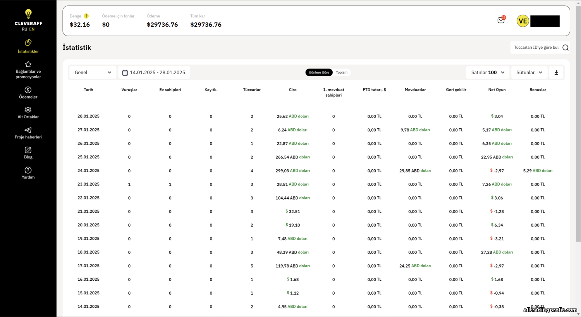Click the trader ID search field

[540, 48]
